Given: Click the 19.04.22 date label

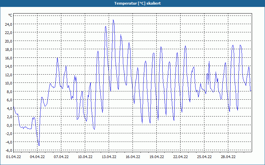Looking at the screenshot, I should pyautogui.click(x=156, y=157).
